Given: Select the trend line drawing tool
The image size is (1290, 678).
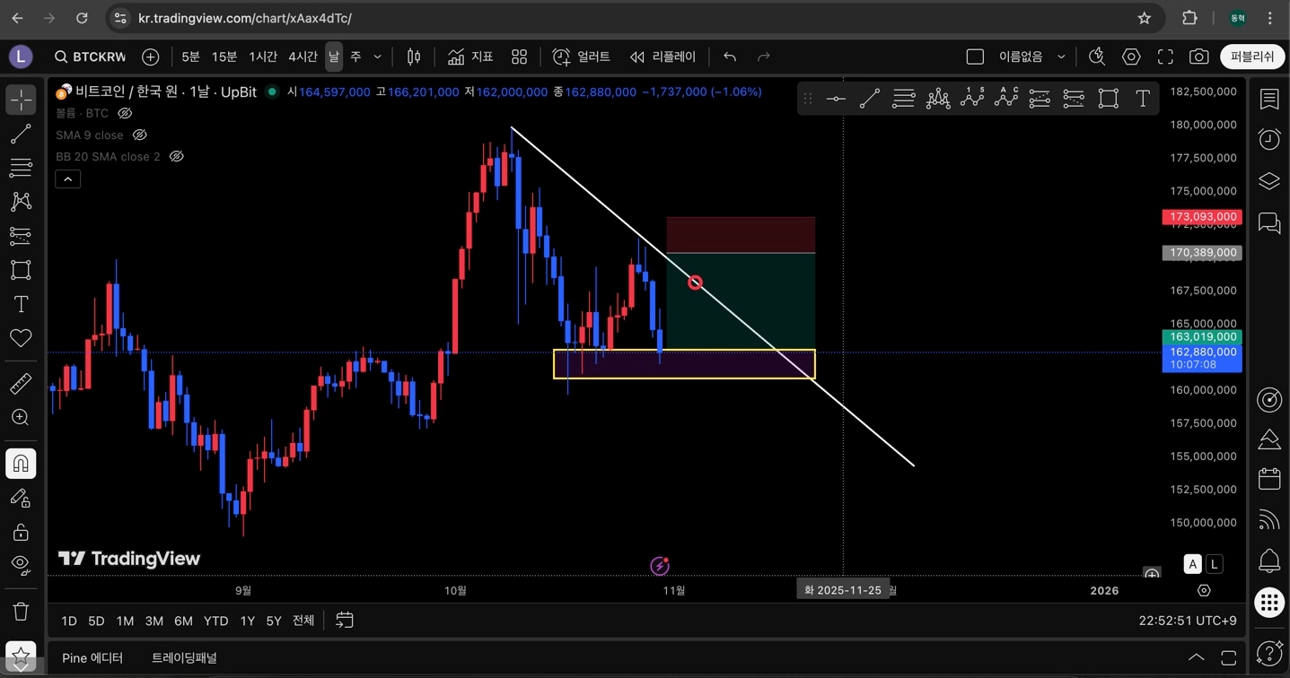Looking at the screenshot, I should coord(21,135).
